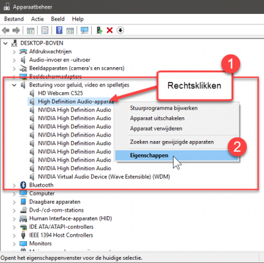
Task: Click the Bluetooth category icon
Action: [x=23, y=185]
